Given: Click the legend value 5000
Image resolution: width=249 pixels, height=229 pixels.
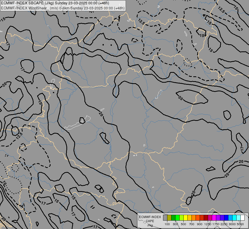Looking at the screenshot, I should point(240,224).
